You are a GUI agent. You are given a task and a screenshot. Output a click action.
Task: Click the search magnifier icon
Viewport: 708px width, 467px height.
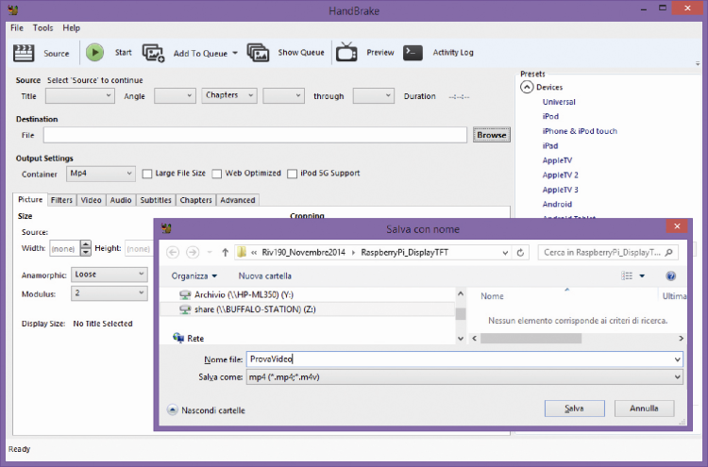pos(668,252)
